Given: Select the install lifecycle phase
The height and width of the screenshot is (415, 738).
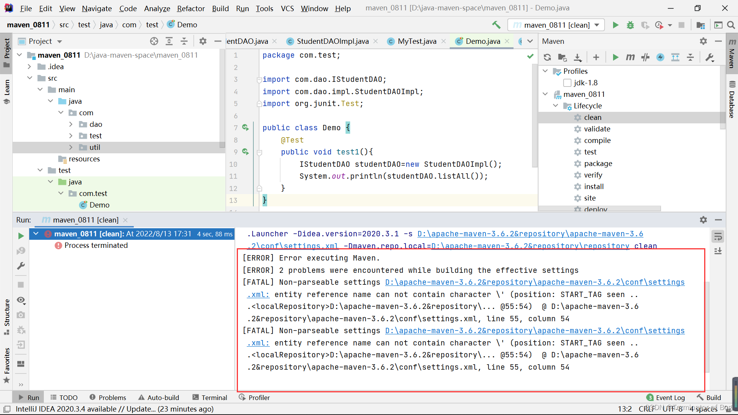Looking at the screenshot, I should (x=594, y=186).
